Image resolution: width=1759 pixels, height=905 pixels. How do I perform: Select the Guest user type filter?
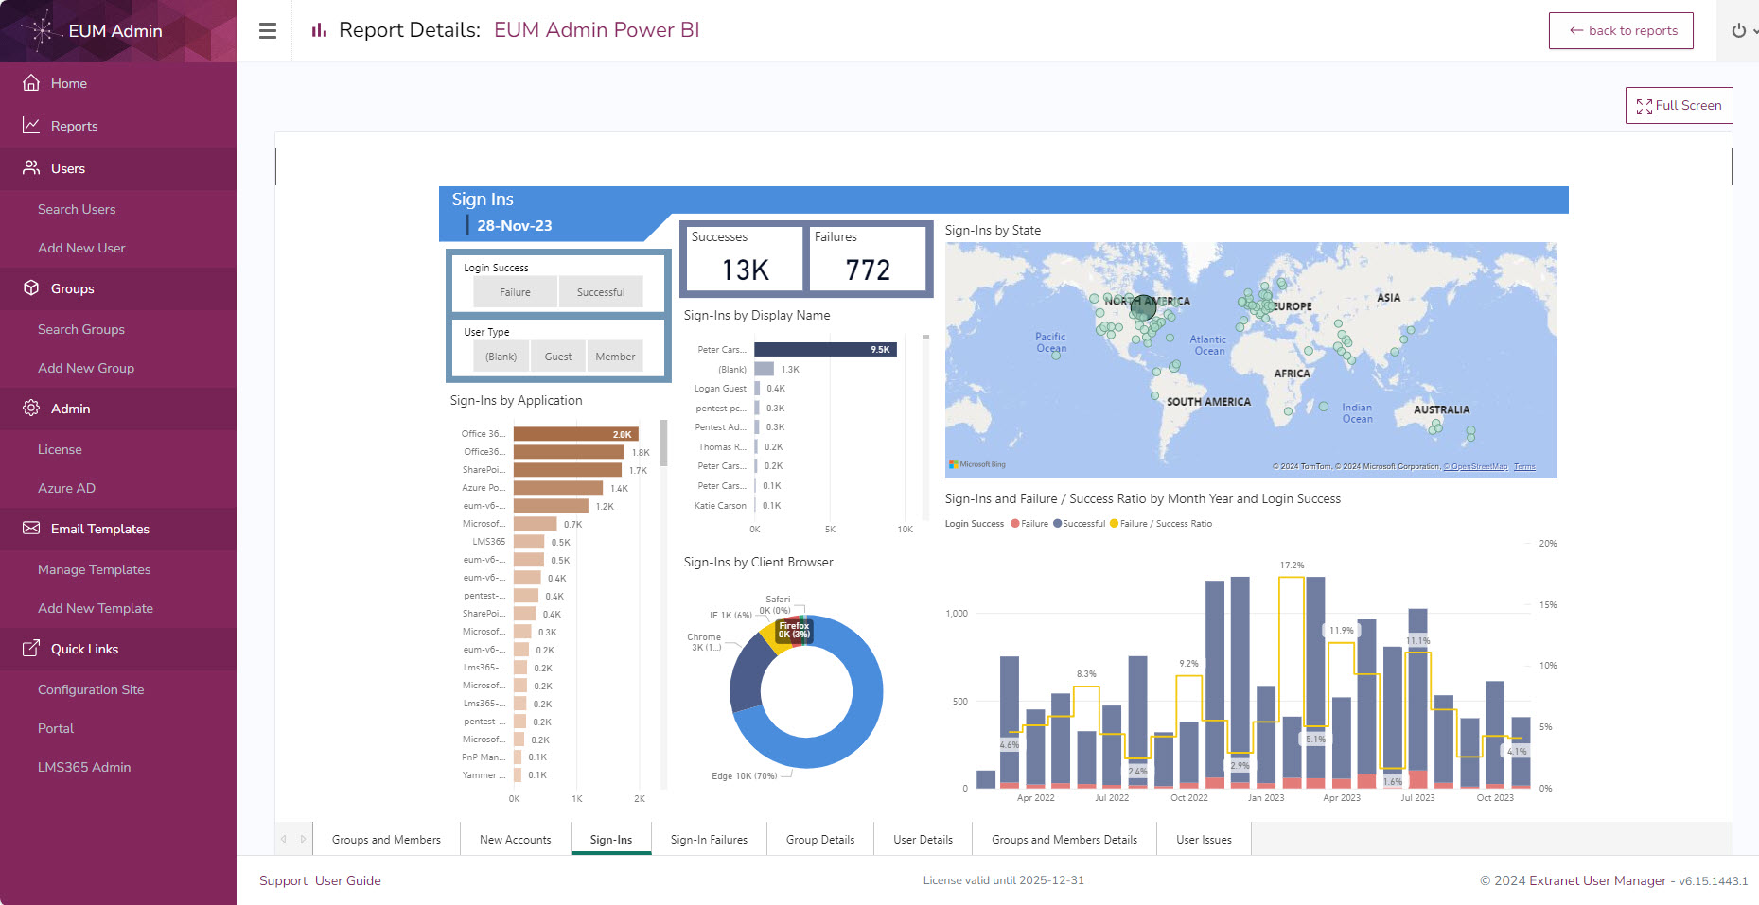coord(557,356)
